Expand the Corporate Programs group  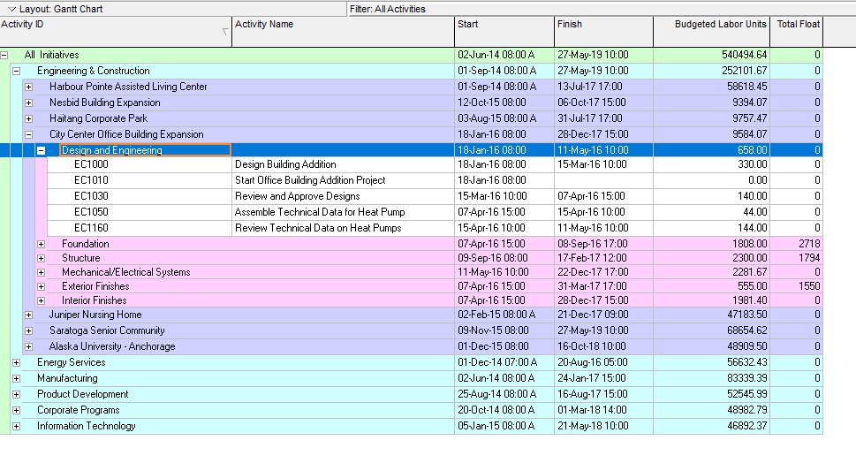tap(16, 410)
